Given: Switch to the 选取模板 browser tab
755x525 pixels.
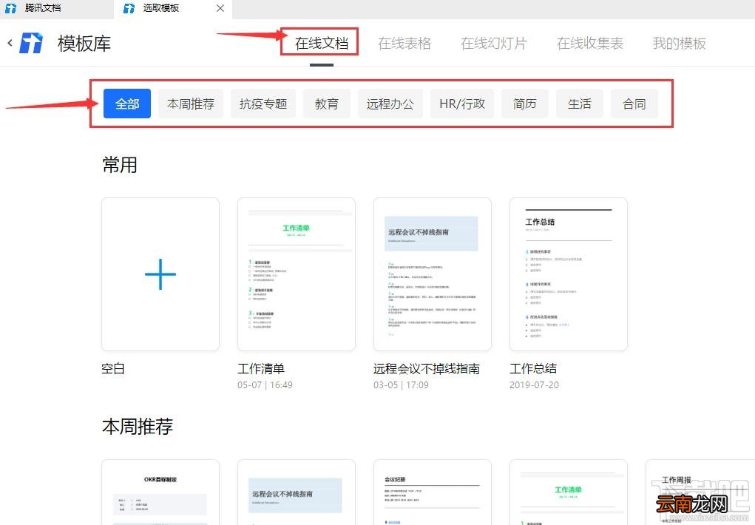Looking at the screenshot, I should click(x=173, y=9).
